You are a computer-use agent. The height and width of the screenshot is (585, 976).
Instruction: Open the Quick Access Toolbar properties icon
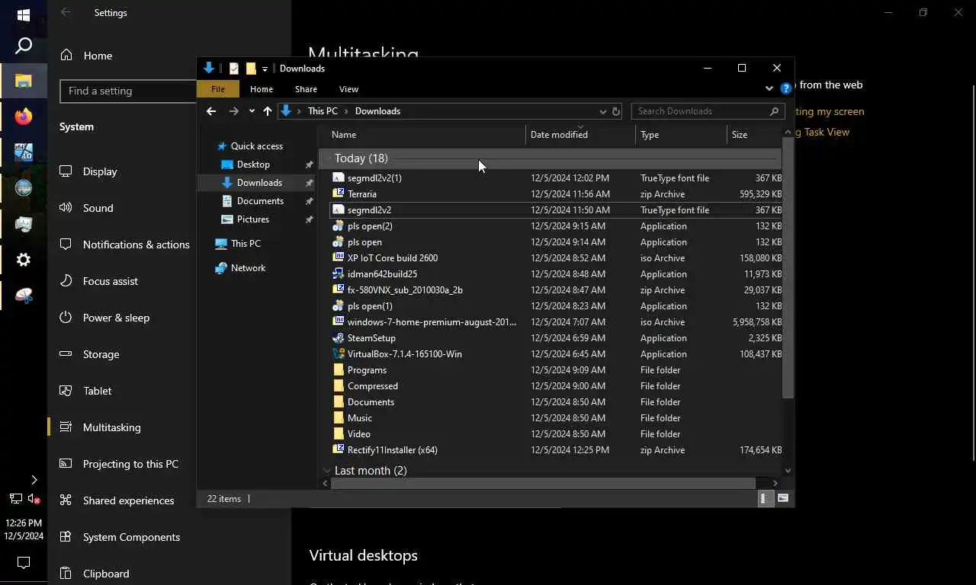(234, 69)
